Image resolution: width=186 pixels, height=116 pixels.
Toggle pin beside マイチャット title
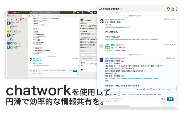(38, 16)
